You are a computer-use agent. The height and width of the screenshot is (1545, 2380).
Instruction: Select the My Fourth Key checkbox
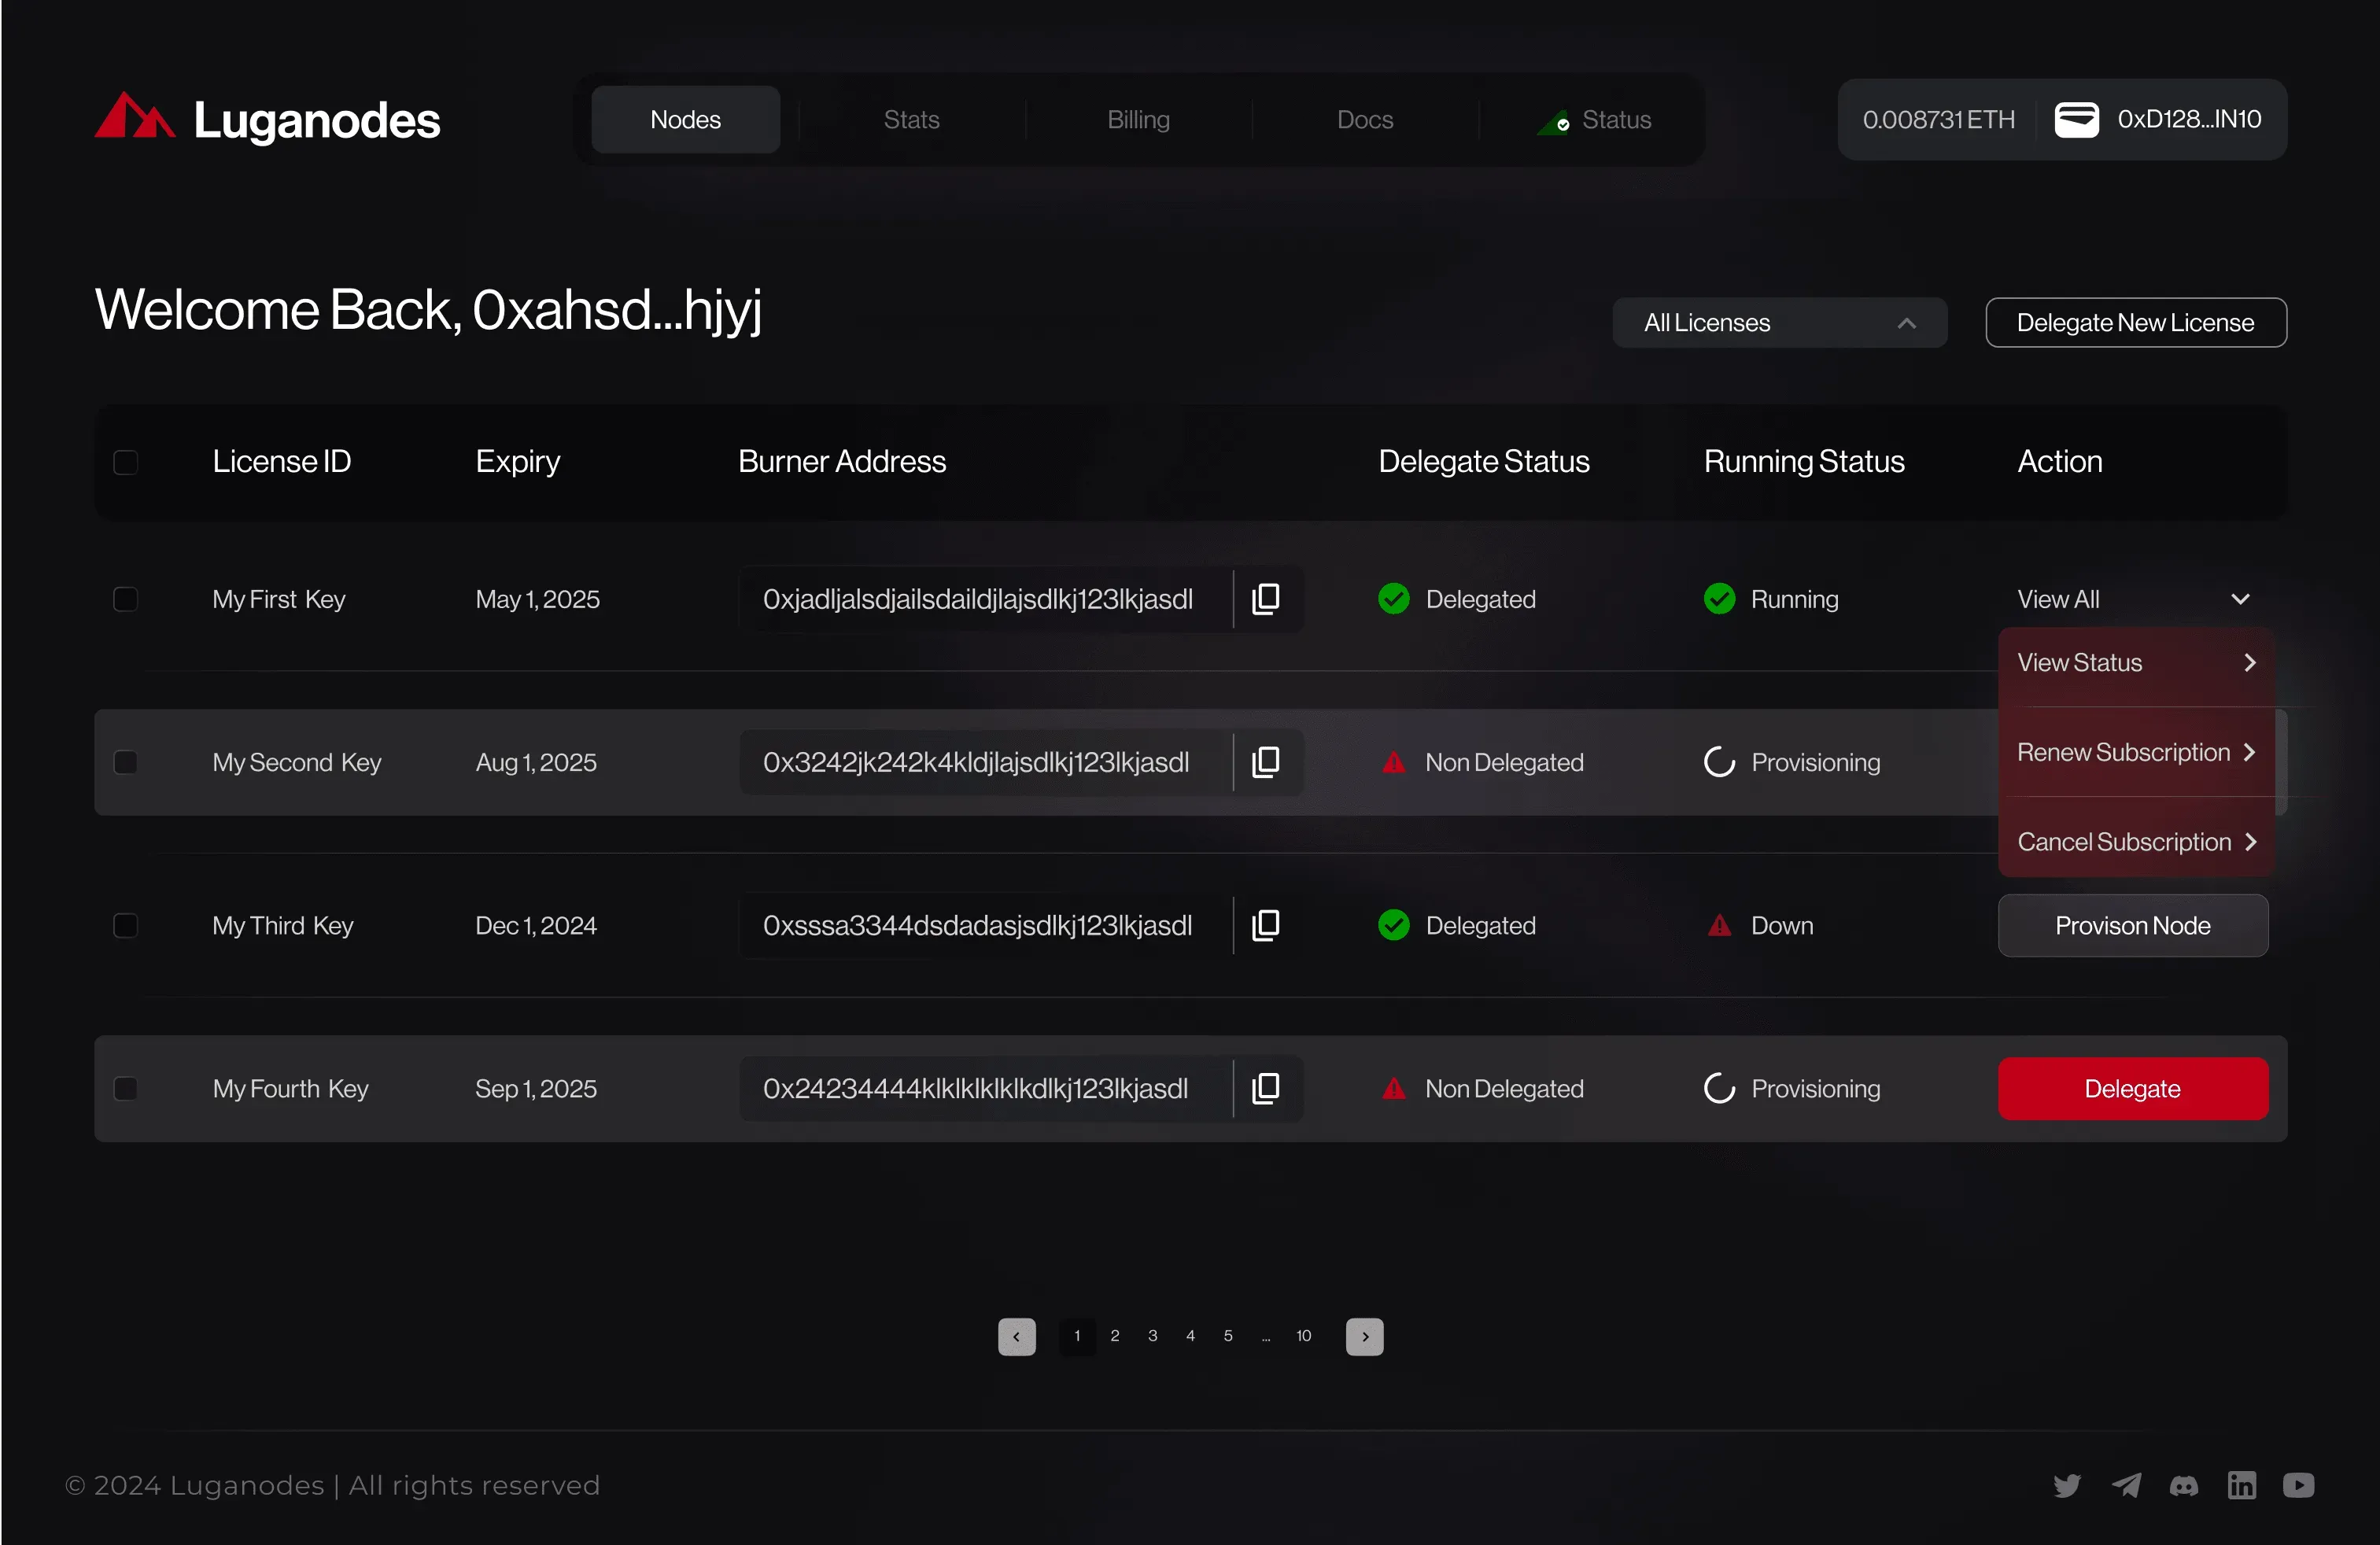pyautogui.click(x=126, y=1088)
